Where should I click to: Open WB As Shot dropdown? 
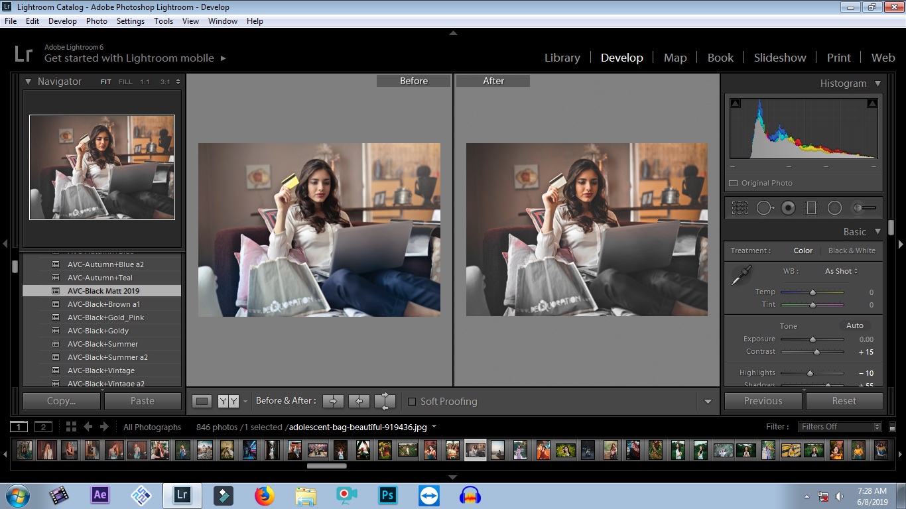pos(841,271)
